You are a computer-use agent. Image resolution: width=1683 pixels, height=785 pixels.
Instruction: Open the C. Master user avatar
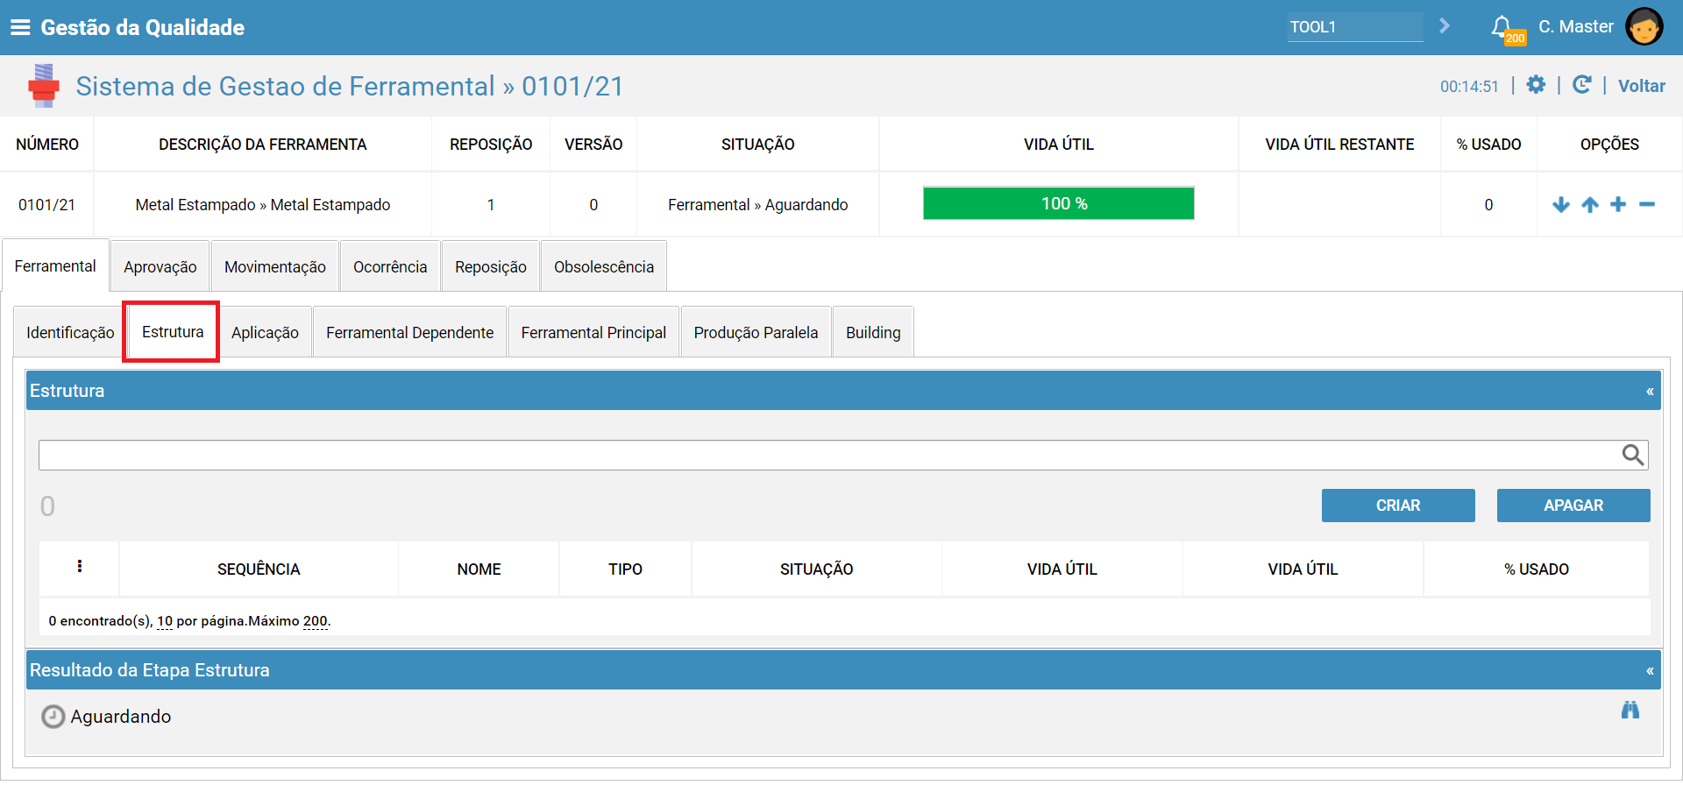pos(1644,26)
